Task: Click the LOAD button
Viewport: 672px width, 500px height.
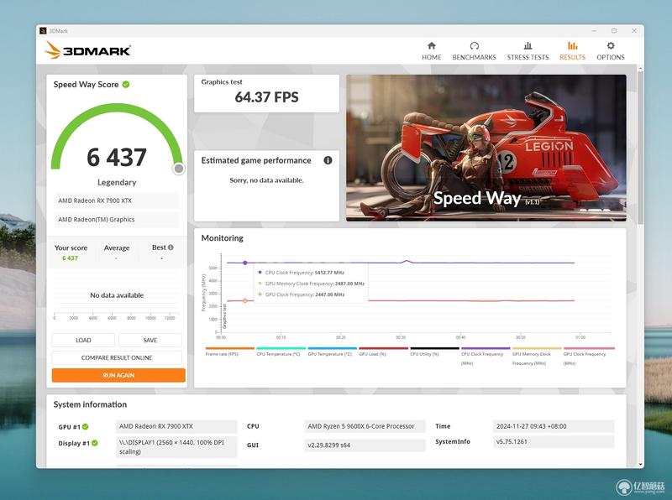Action: [x=83, y=341]
